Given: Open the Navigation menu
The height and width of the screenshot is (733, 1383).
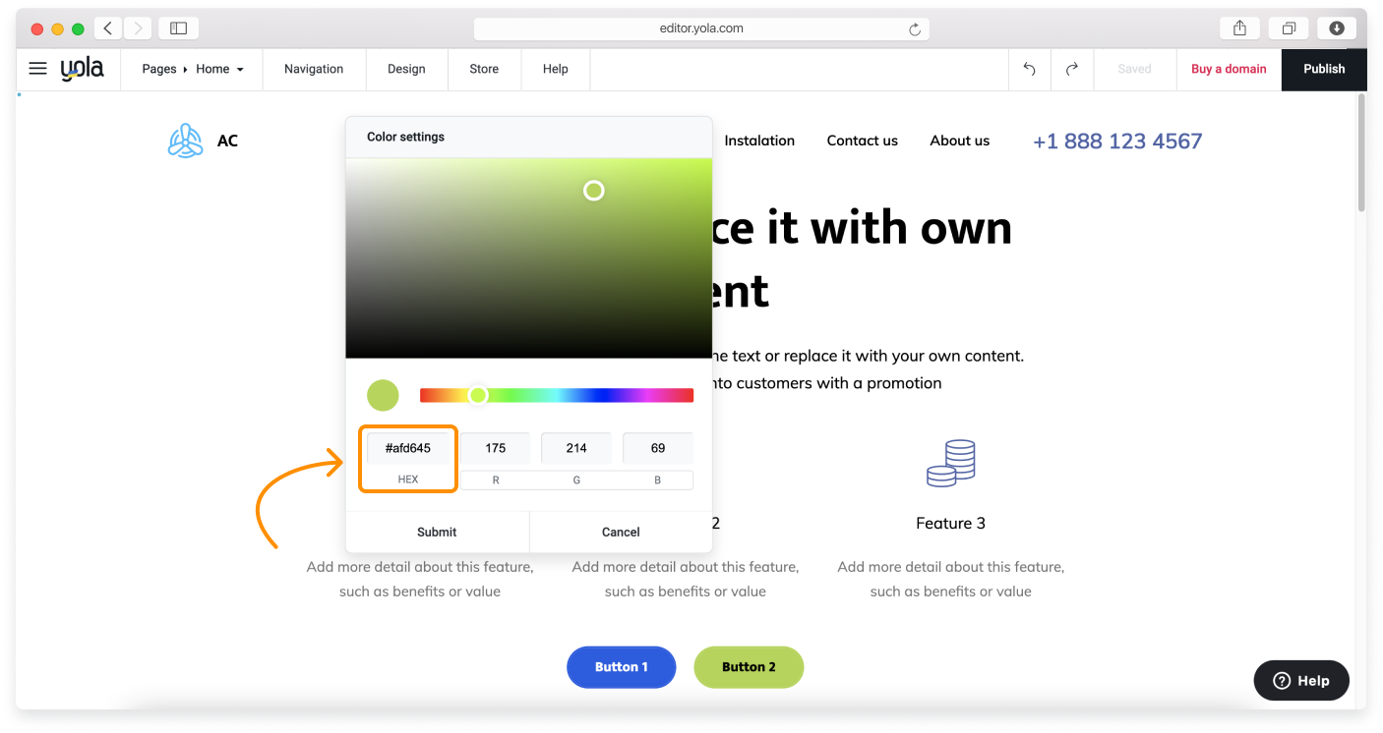Looking at the screenshot, I should (x=313, y=69).
